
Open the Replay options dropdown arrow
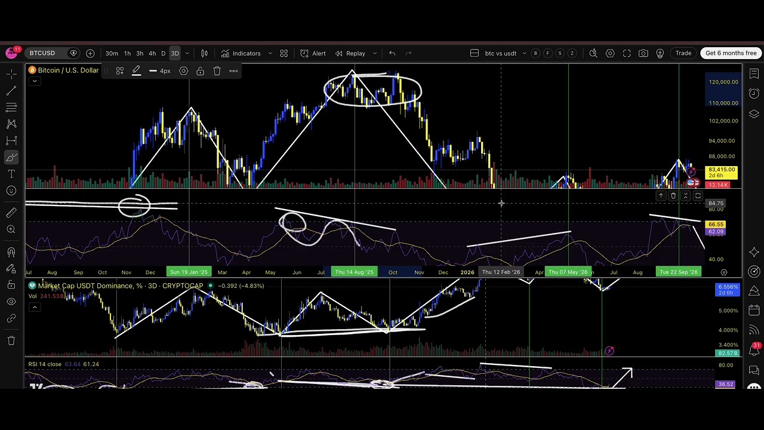375,53
